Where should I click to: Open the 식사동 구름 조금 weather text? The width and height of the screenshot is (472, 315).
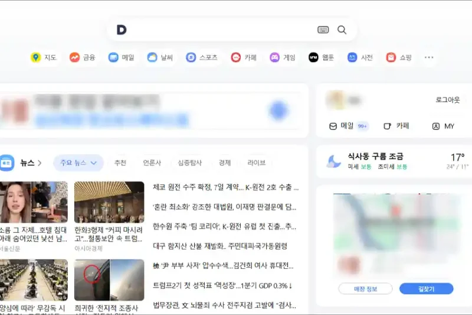(375, 156)
